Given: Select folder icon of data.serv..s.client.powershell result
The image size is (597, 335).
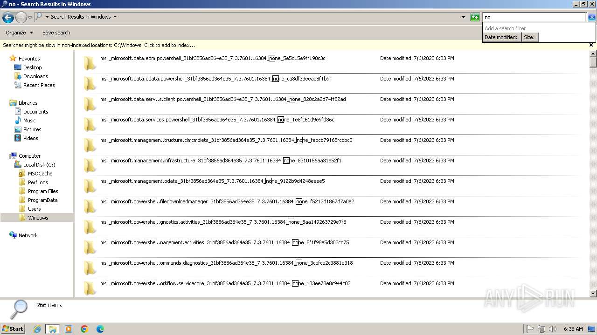Looking at the screenshot, I should 90,104.
